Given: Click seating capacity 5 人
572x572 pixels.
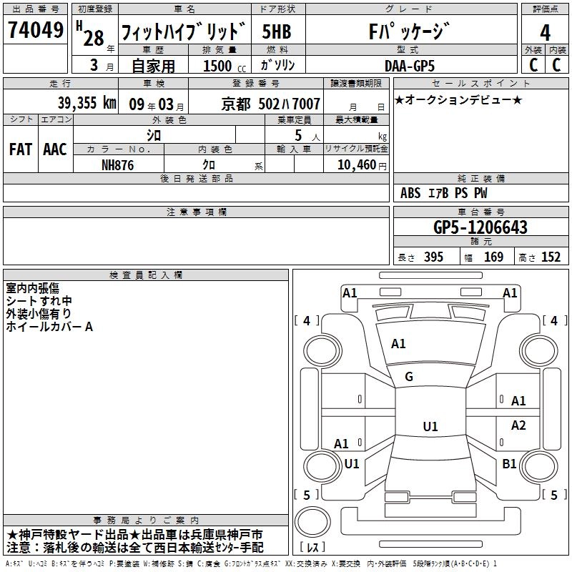Looking at the screenshot, I should [x=307, y=136].
